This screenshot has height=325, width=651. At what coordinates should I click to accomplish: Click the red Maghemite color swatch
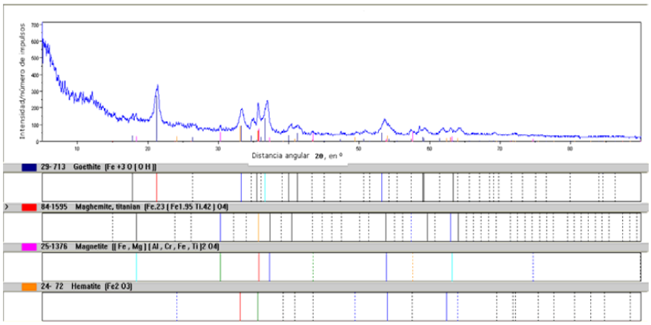30,207
